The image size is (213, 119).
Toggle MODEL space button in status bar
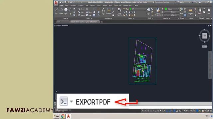[144, 111]
